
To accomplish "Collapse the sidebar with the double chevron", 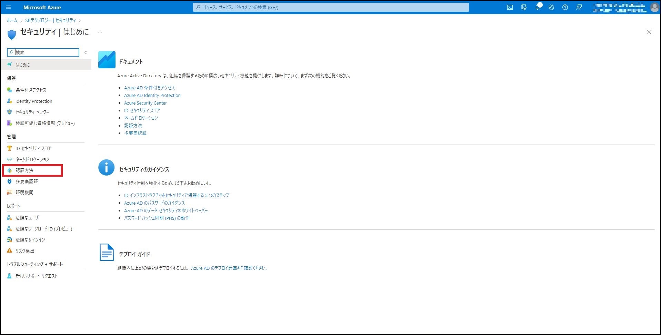I will 86,52.
